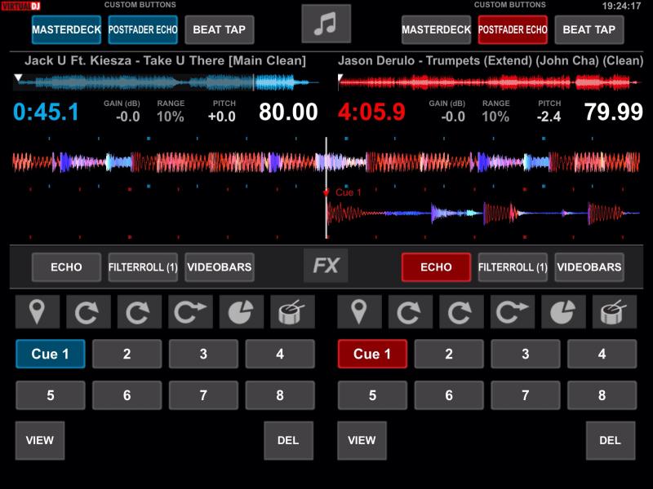Click left deck VIEW button
Screen dimensions: 653x489
[x=40, y=440]
